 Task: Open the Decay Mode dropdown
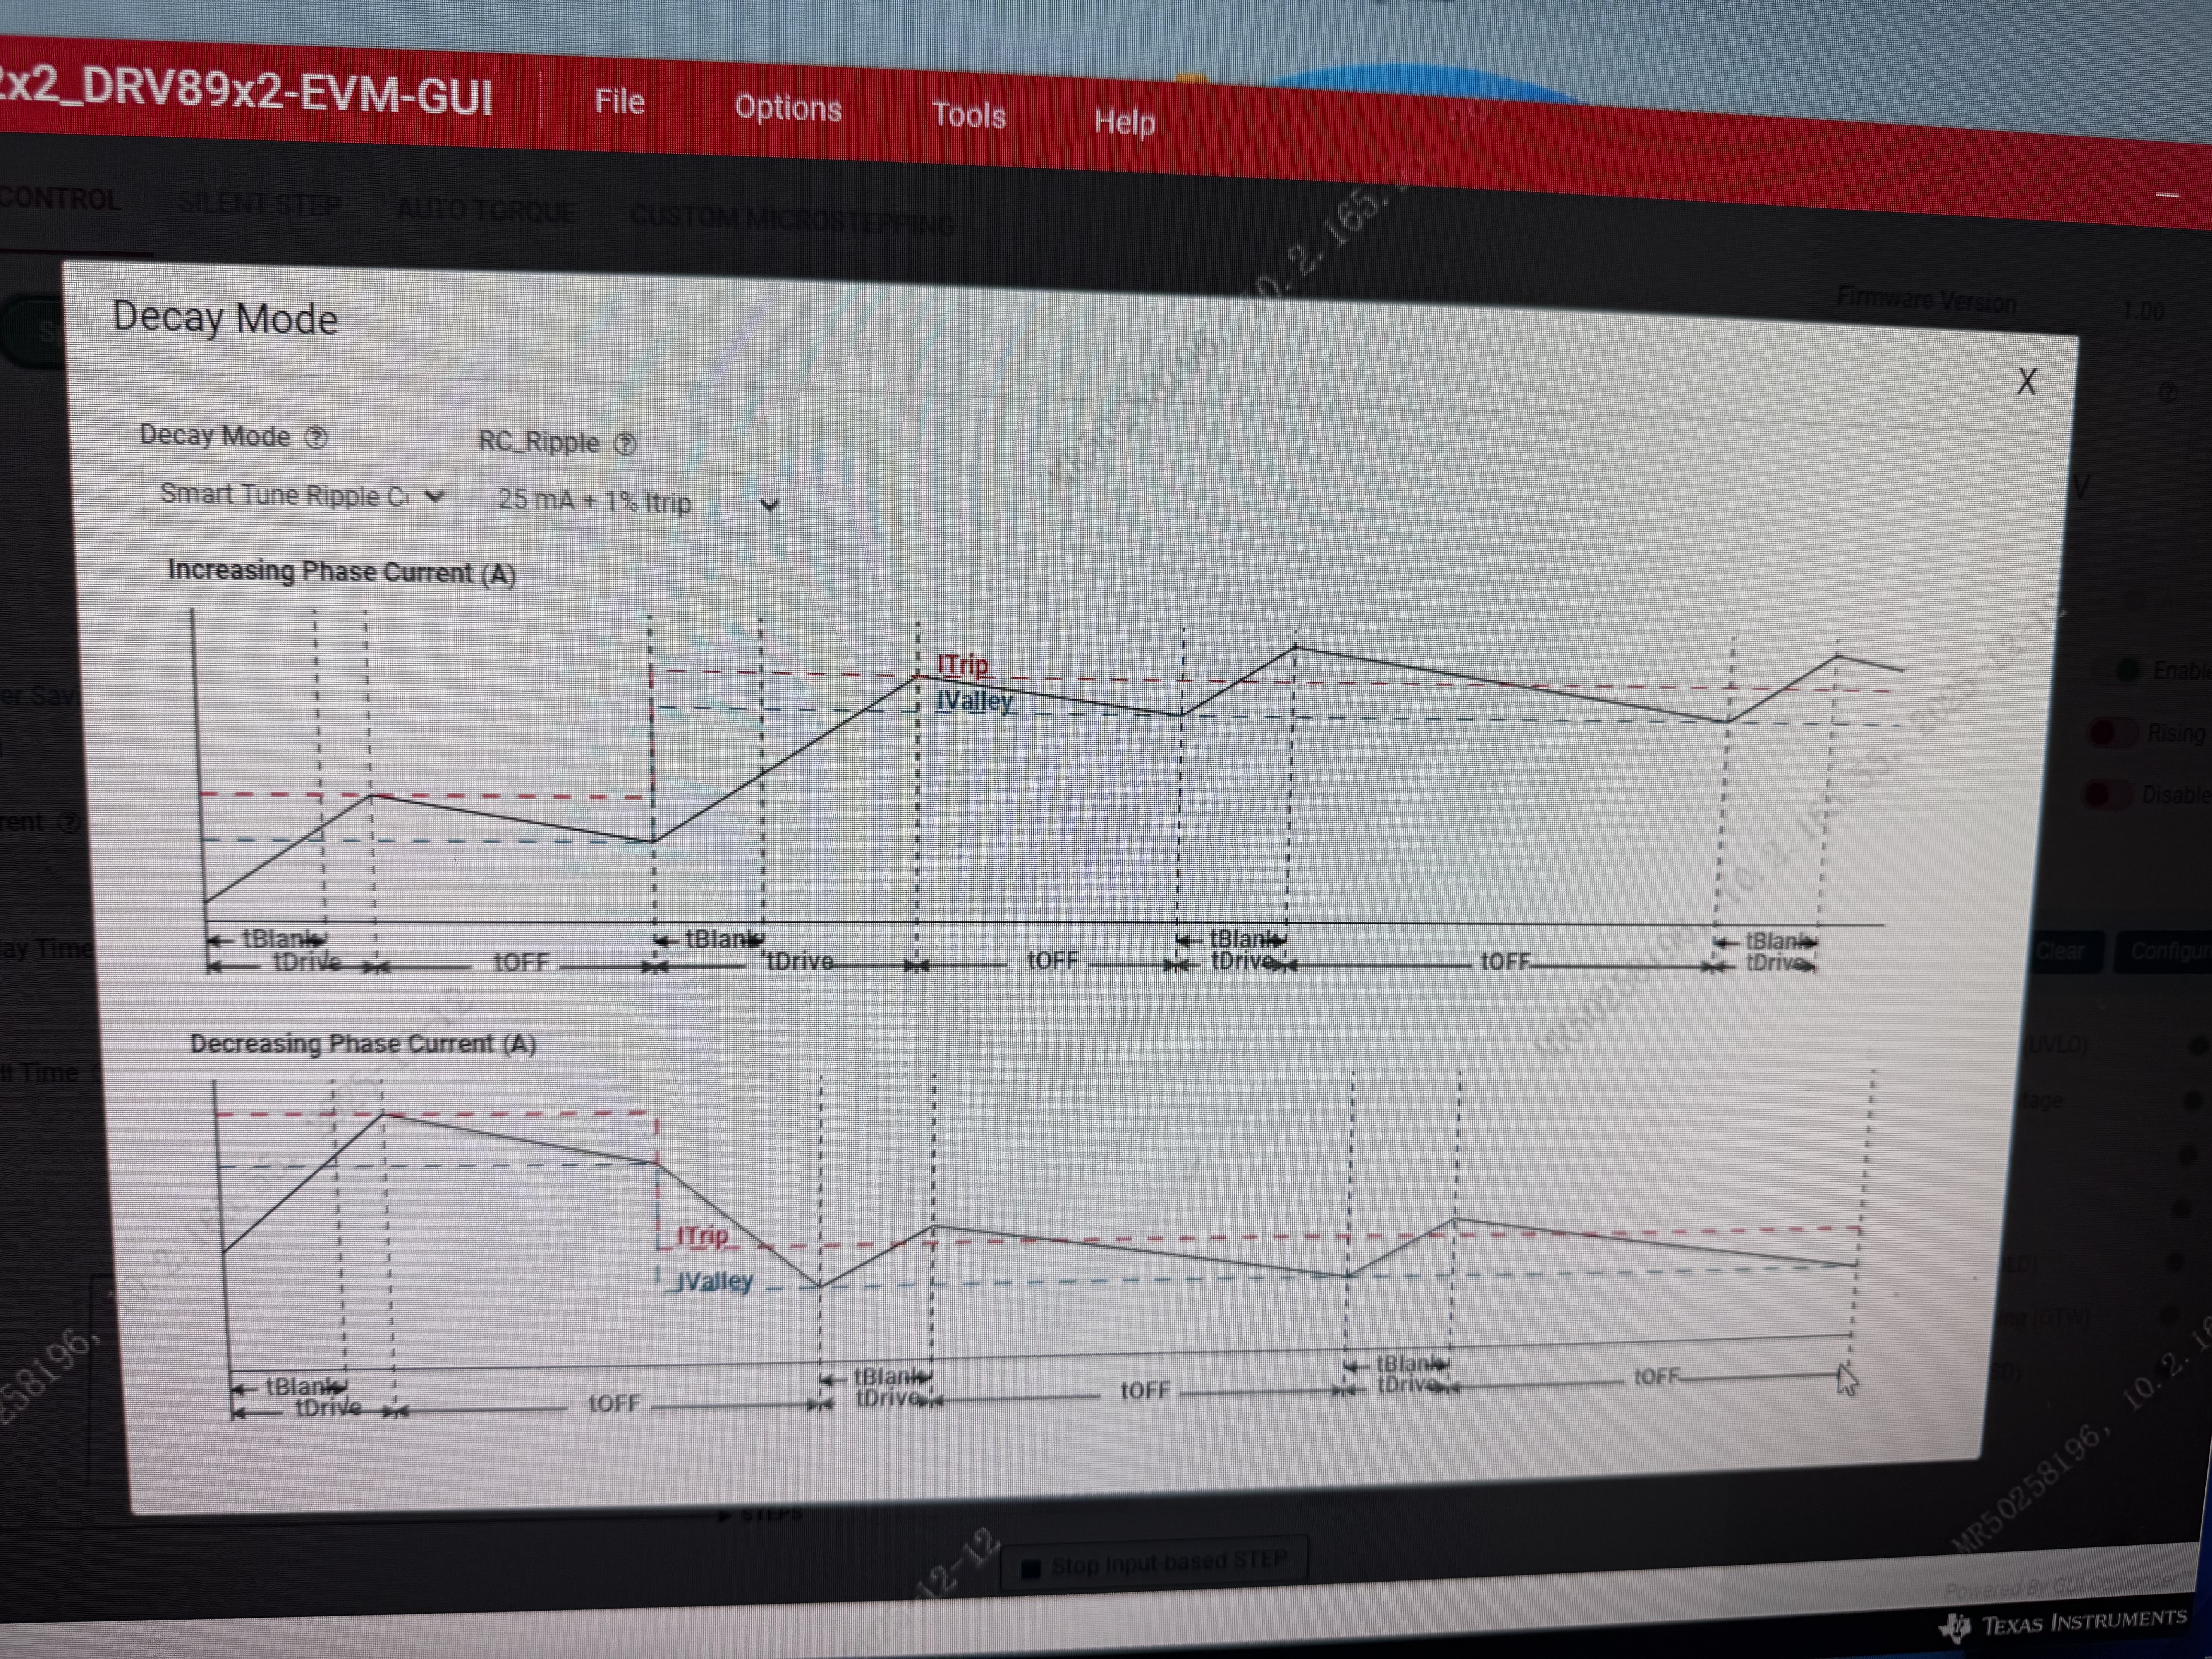click(x=300, y=496)
